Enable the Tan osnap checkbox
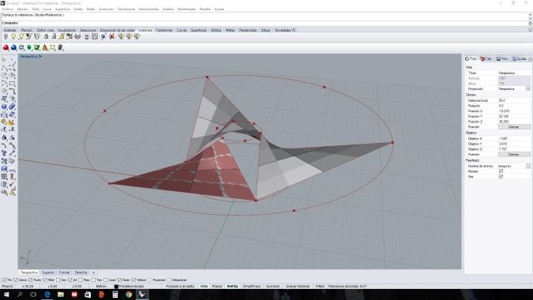The width and height of the screenshot is (533, 300). [93, 280]
